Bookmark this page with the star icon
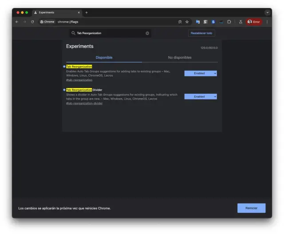 (x=187, y=22)
